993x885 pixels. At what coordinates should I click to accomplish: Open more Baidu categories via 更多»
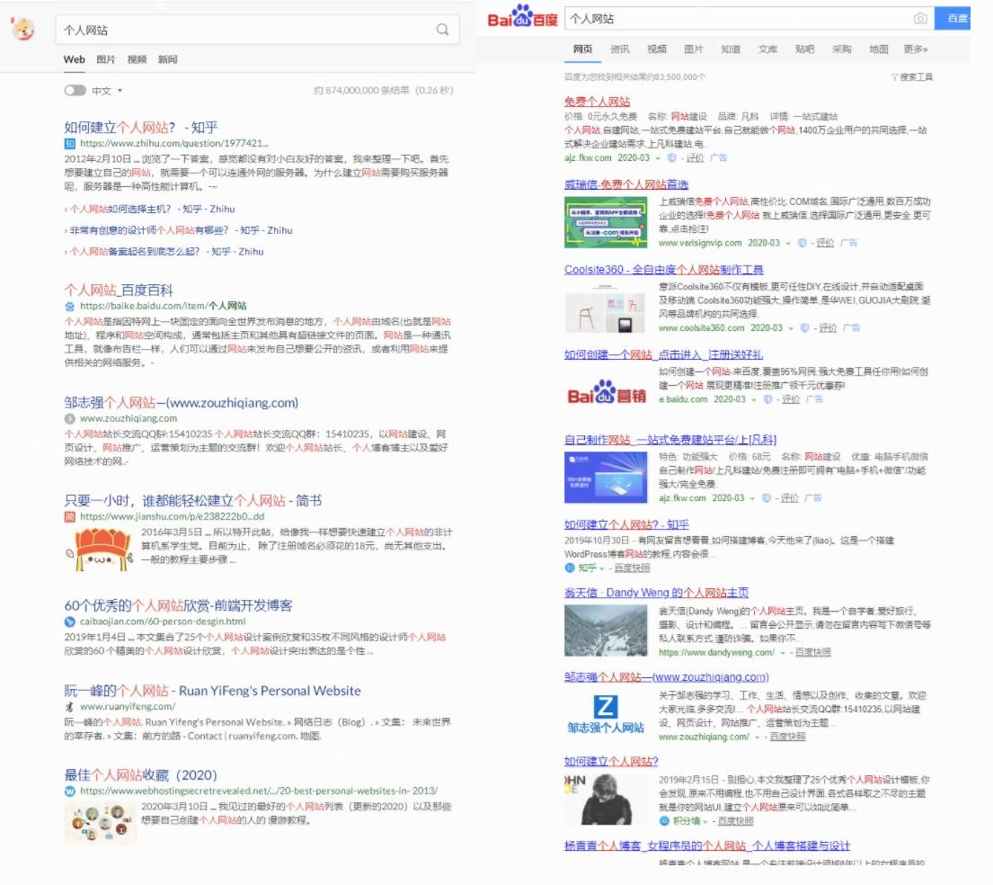point(915,49)
